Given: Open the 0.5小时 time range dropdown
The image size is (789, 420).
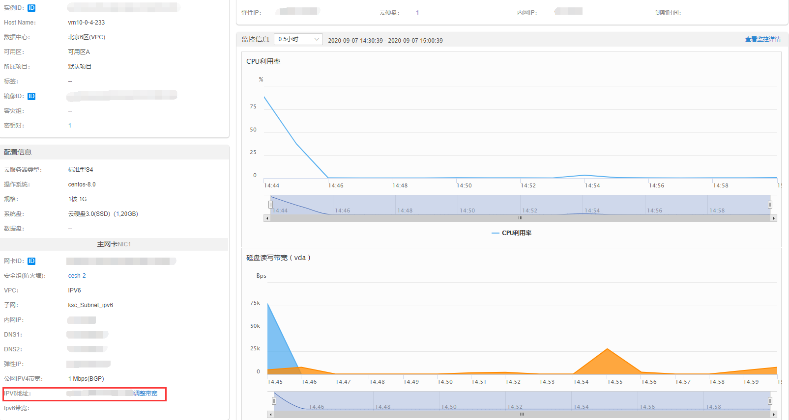Looking at the screenshot, I should click(x=298, y=39).
